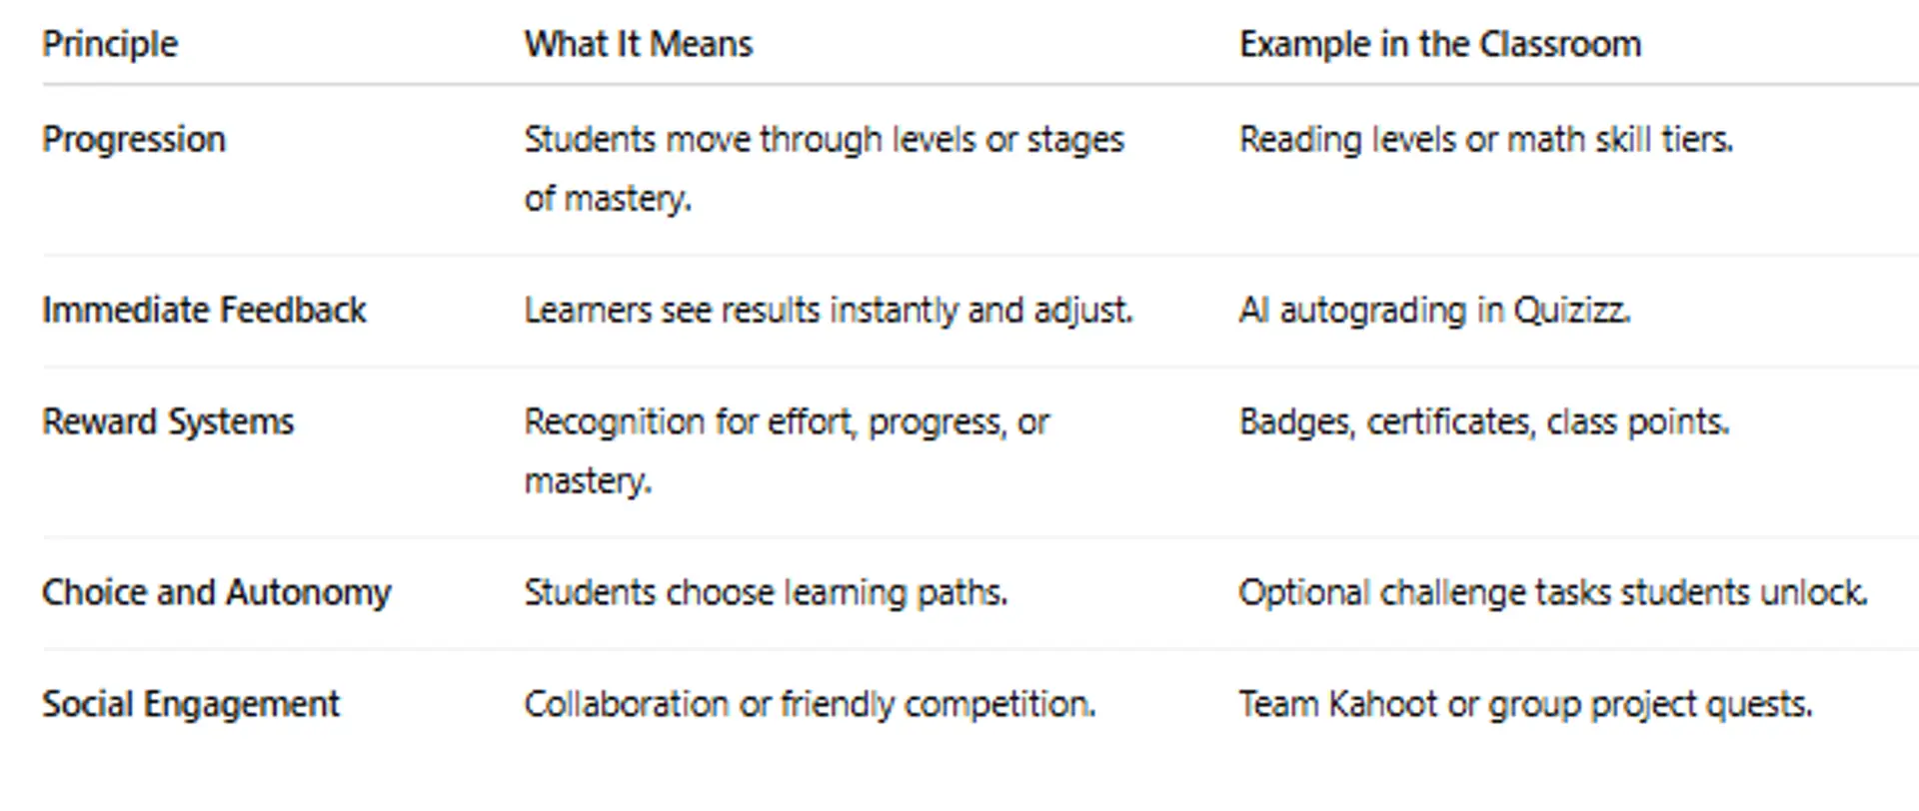Select the 'Social Engagement' row label
1919x811 pixels.
point(191,704)
